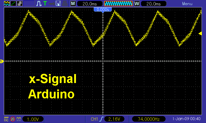Click the green T trigger status icon
The height and width of the screenshot is (123, 206).
pyautogui.click(x=45, y=4)
